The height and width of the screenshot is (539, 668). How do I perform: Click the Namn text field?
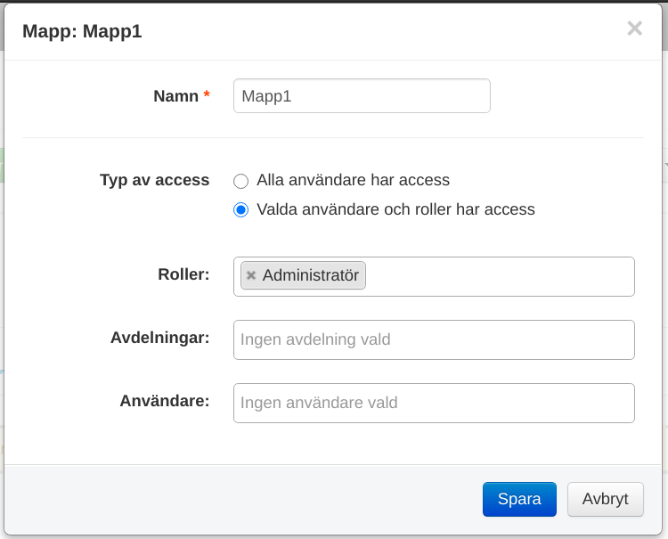362,96
